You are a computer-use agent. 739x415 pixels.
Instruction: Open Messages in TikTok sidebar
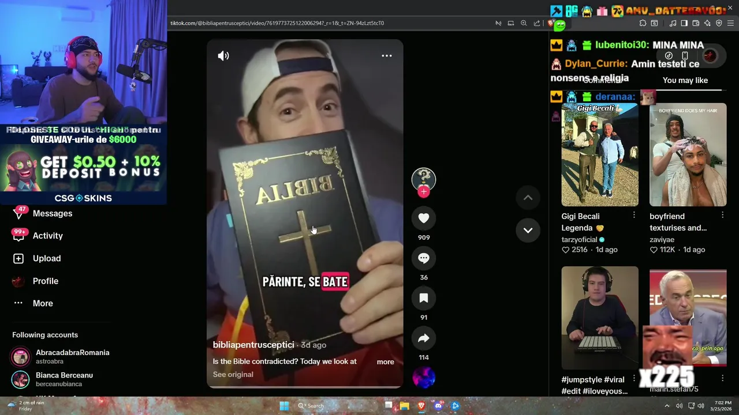[53, 214]
